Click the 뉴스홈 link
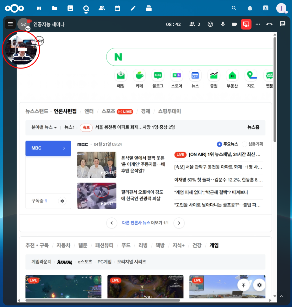Screen dimensions: 292x307 (253, 127)
